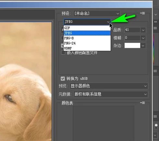
Task: Expand panels with the double-arrow icon
Action: tap(155, 22)
